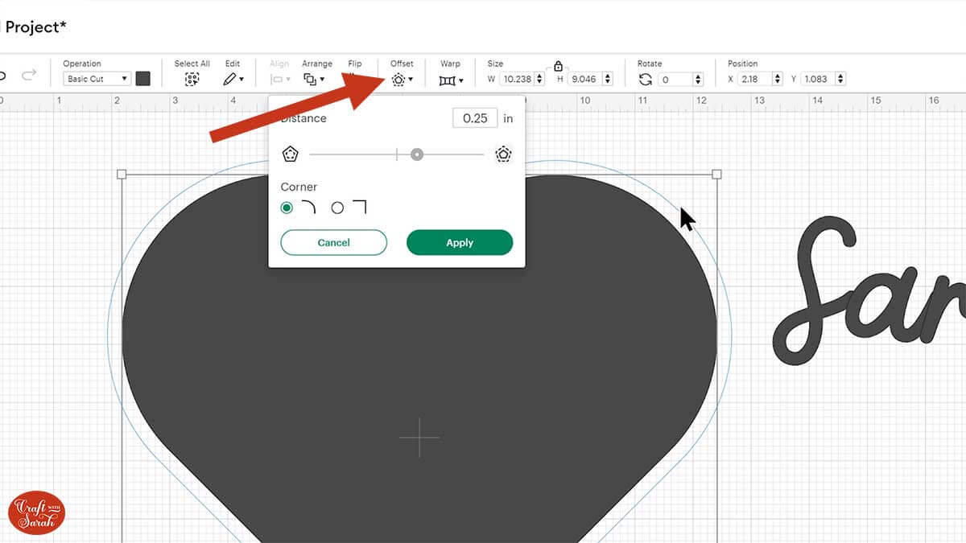
Task: Click the Redo arrow icon
Action: tap(29, 76)
